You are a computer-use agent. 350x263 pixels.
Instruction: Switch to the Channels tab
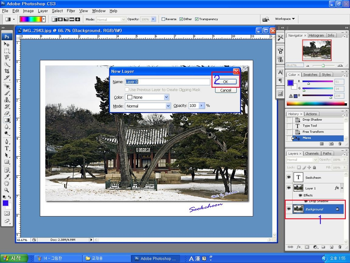point(311,154)
